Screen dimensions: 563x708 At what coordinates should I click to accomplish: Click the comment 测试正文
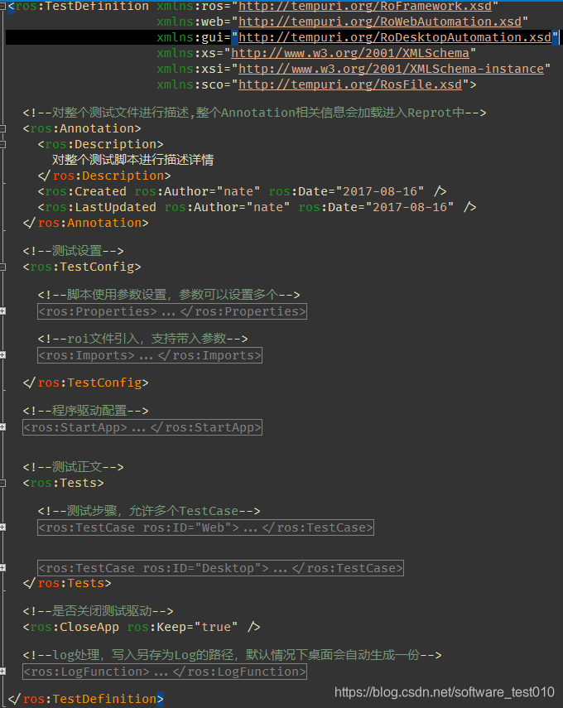pyautogui.click(x=73, y=467)
